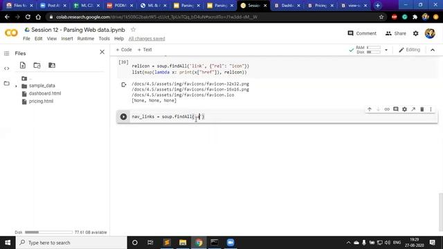Open the table of contents sidebar icon
443x249 pixels.
pyautogui.click(x=6, y=53)
